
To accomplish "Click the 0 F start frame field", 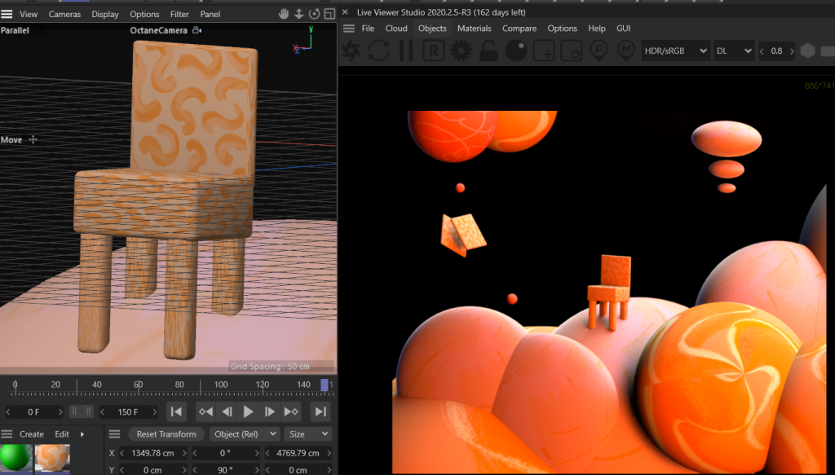I will point(33,411).
